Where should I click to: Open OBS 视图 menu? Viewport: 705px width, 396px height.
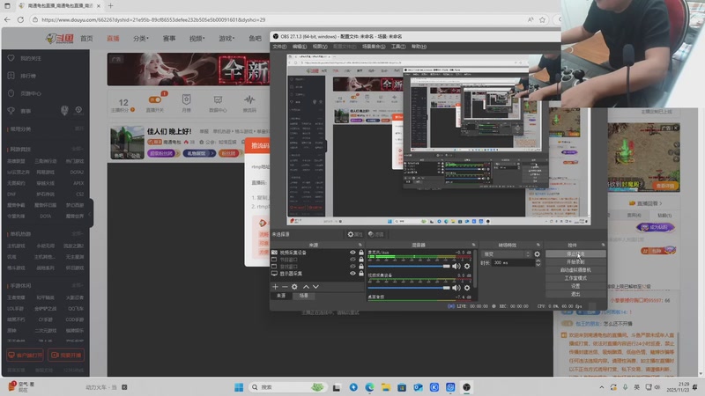coord(320,47)
